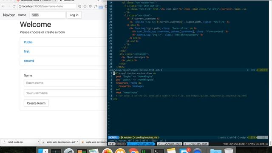Viewport: 272px width, 153px height.
Task: Click the circled-i extension icon in browser toolbar
Action: (x=85, y=6)
